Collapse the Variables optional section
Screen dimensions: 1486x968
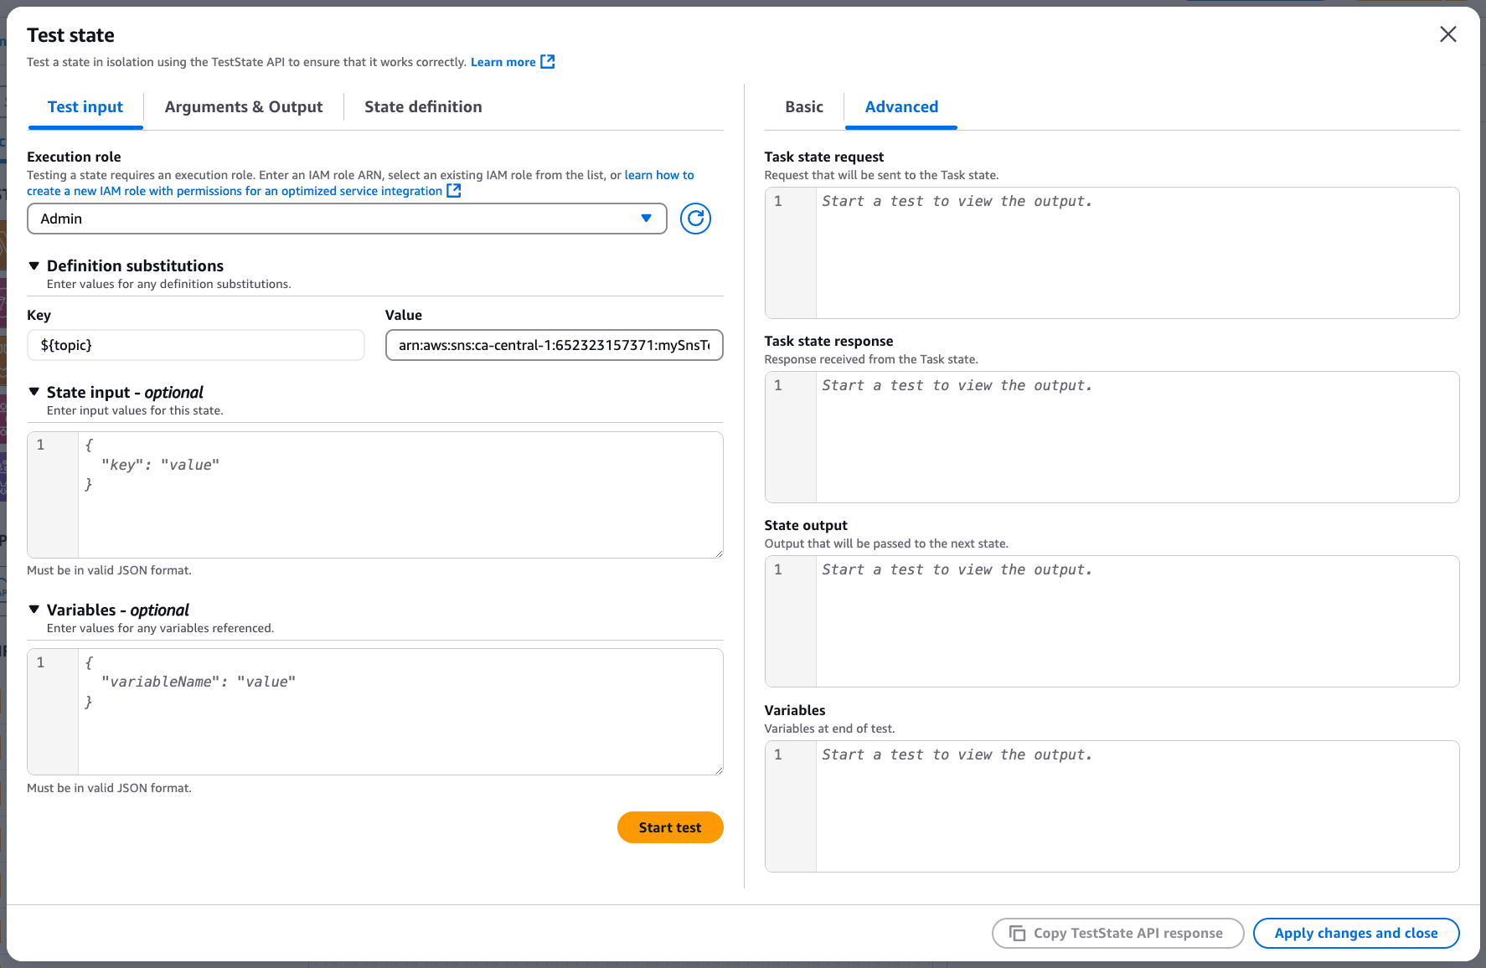(34, 610)
